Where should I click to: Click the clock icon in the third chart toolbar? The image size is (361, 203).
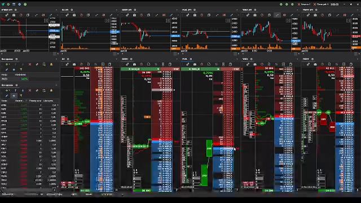(x=142, y=15)
